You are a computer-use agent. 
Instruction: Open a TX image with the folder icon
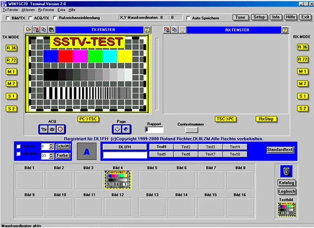27,29
